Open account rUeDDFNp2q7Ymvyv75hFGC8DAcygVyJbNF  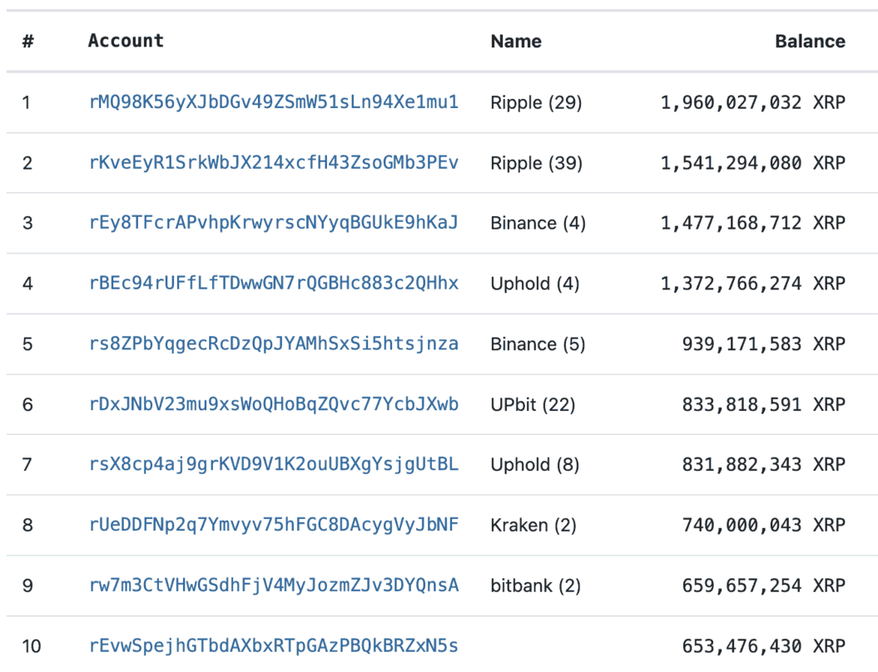pos(274,525)
